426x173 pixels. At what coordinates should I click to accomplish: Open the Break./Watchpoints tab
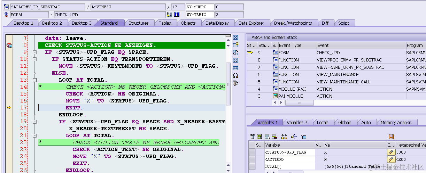click(x=293, y=23)
